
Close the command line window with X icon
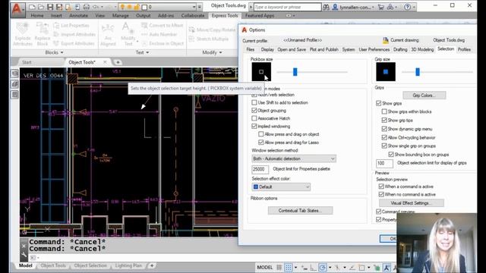click(24, 246)
